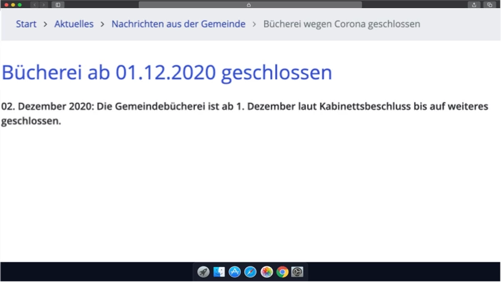The width and height of the screenshot is (501, 282).
Task: Click the address bar lock field
Action: click(x=250, y=5)
